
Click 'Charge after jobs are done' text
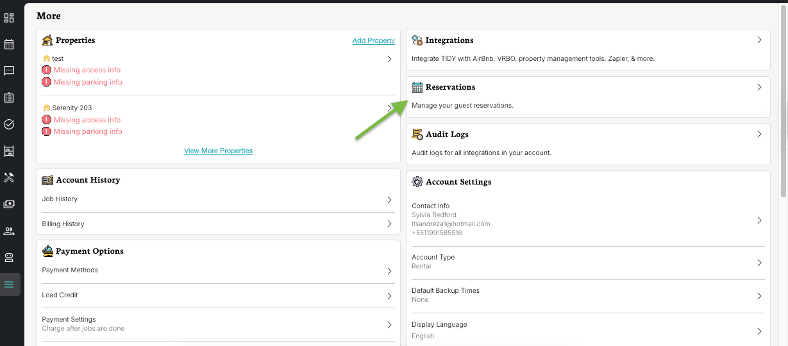(83, 328)
